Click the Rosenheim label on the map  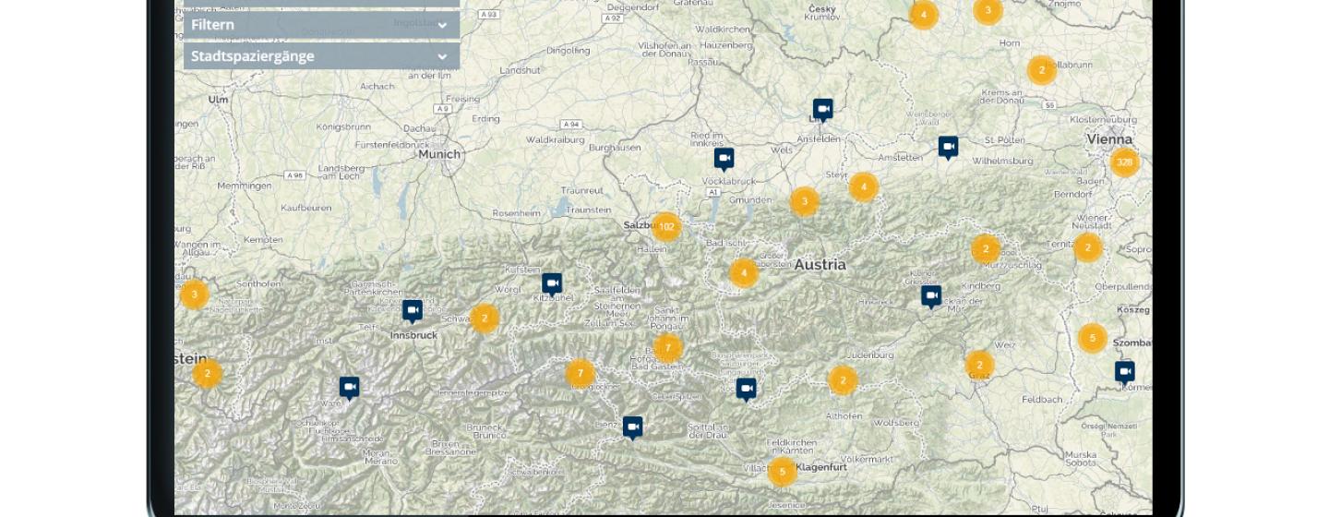click(516, 213)
